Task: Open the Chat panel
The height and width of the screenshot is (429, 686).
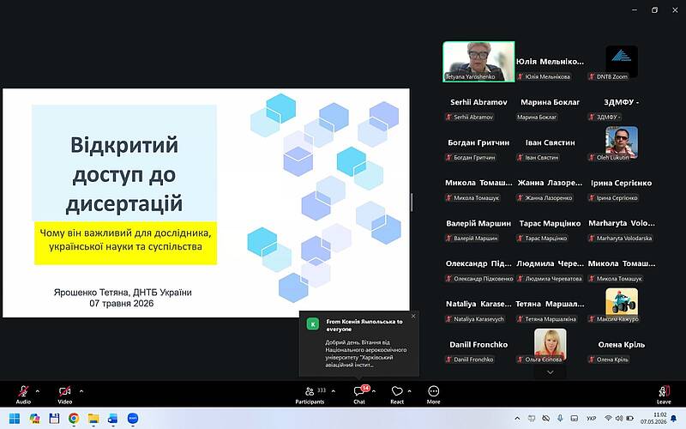Action: (x=359, y=394)
